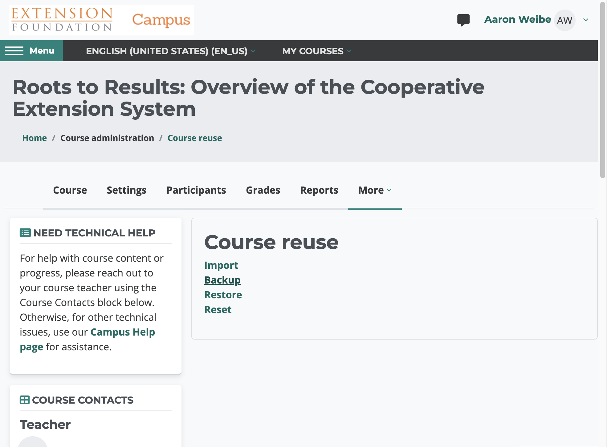
Task: Click the Course reuse heading
Action: click(x=271, y=242)
